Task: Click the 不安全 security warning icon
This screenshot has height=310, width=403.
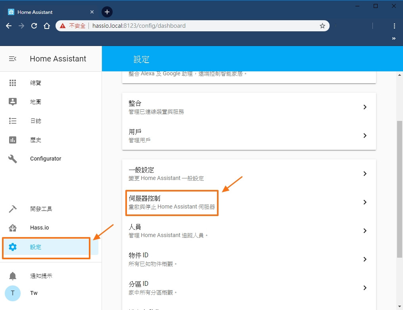Action: 62,26
